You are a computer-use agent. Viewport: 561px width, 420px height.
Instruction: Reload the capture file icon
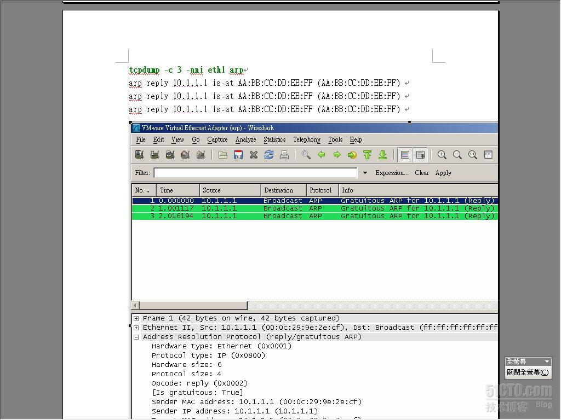tap(269, 155)
